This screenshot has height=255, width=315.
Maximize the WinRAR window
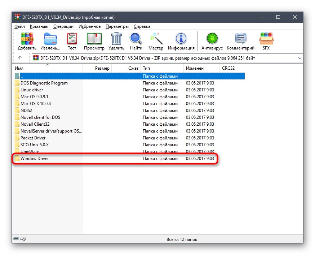point(278,17)
